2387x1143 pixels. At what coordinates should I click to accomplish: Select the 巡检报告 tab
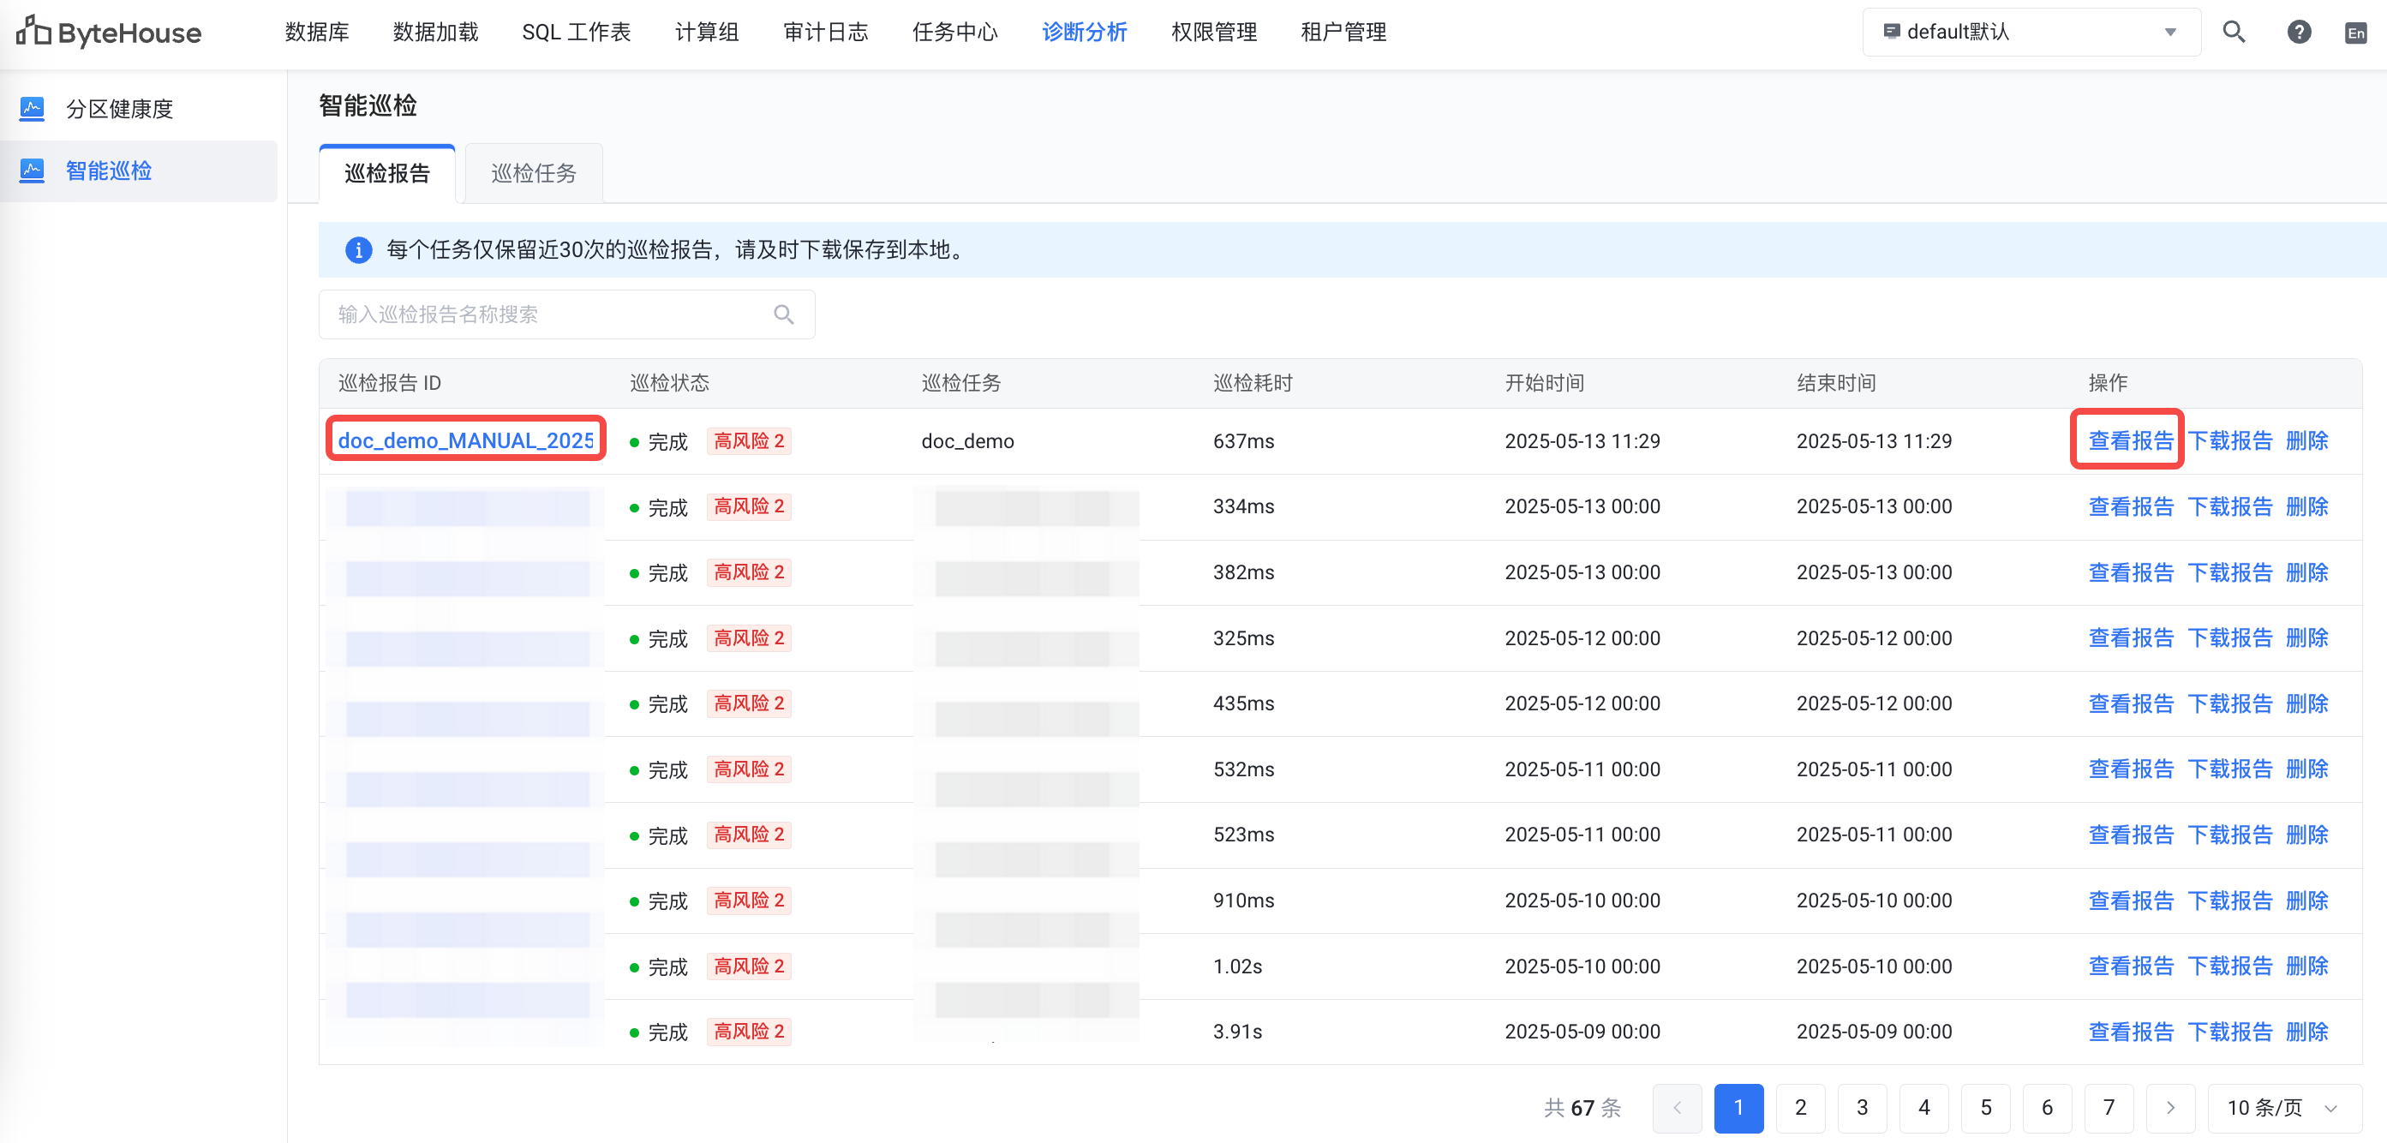pos(387,173)
